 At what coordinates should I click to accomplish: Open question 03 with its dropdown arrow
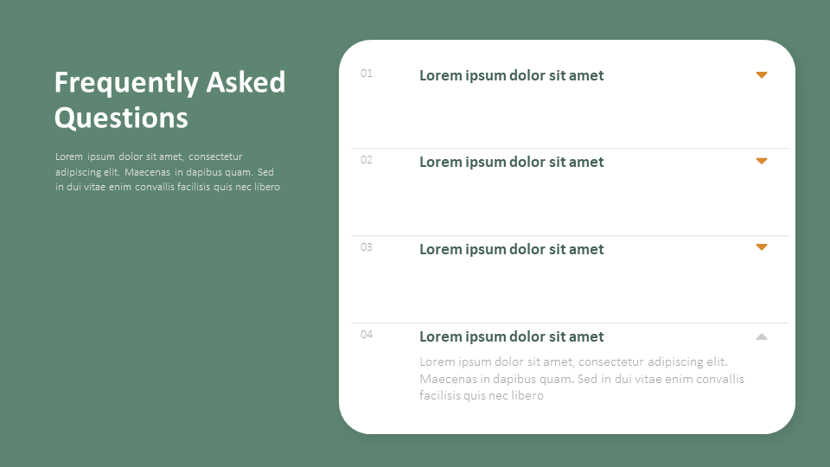coord(762,247)
